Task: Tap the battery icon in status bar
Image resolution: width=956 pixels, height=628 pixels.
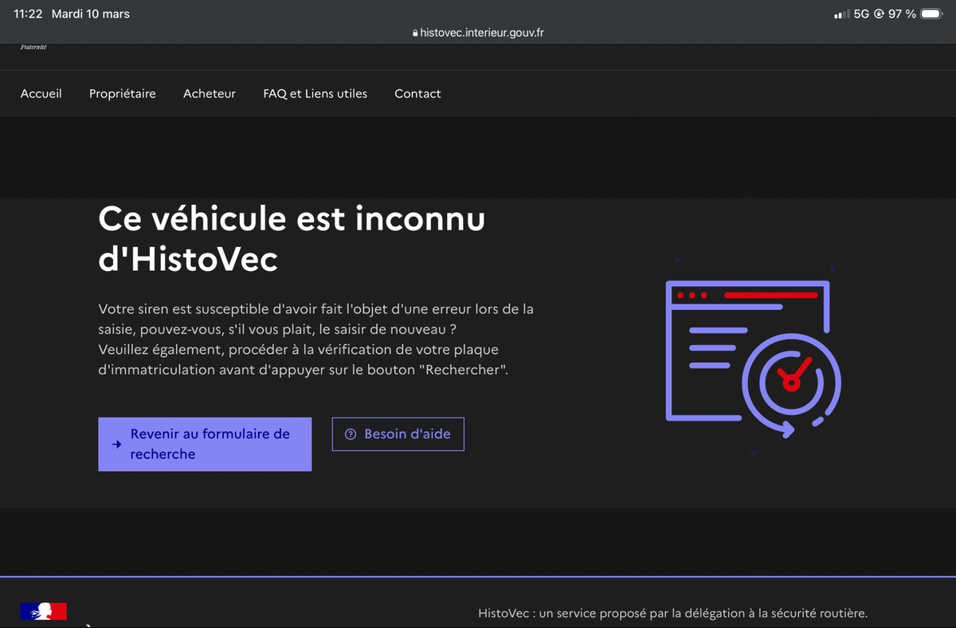Action: click(931, 14)
